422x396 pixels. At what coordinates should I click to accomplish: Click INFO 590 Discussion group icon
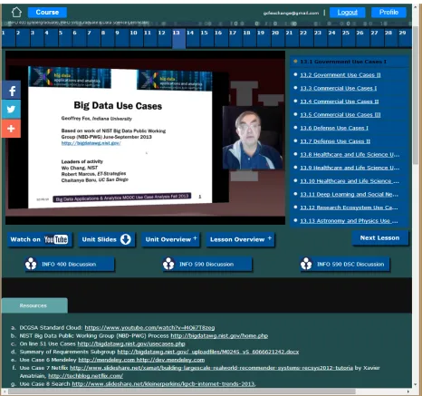(168, 264)
